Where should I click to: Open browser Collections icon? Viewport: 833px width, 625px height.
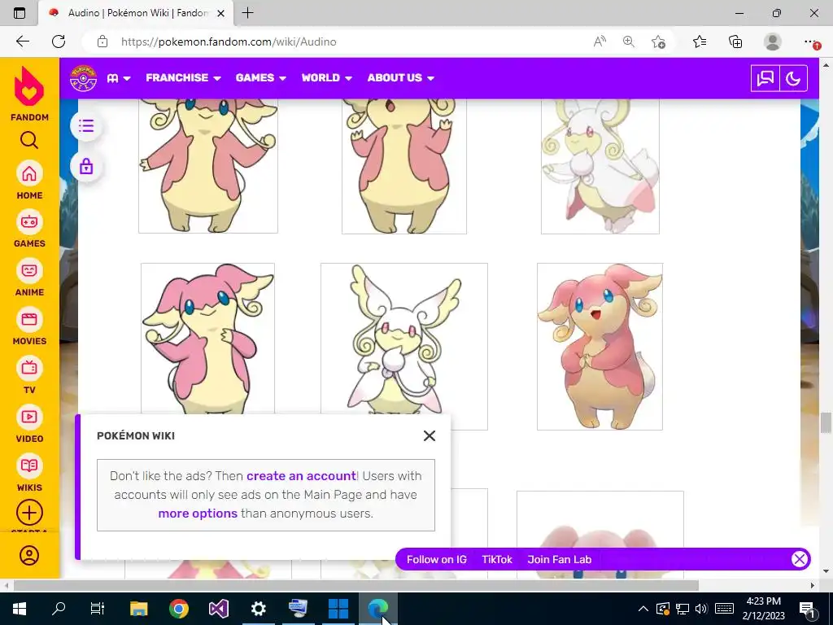pos(735,42)
